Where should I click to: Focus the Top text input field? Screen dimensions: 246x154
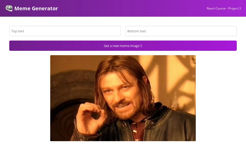(65, 31)
